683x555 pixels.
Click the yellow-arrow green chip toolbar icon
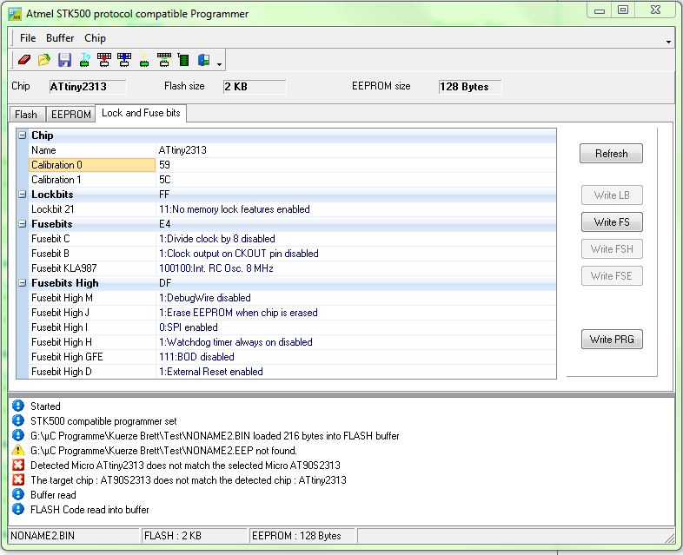pos(144,61)
